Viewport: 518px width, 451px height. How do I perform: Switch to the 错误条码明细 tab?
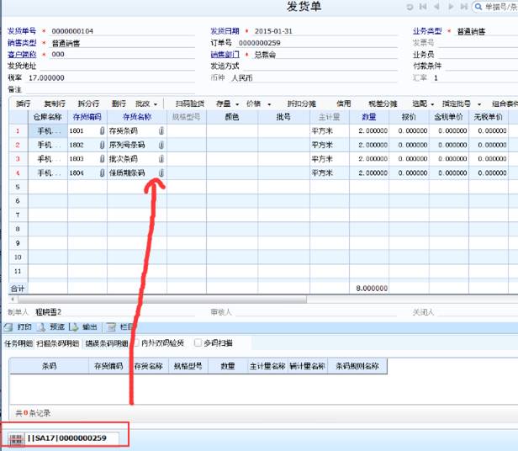107,343
